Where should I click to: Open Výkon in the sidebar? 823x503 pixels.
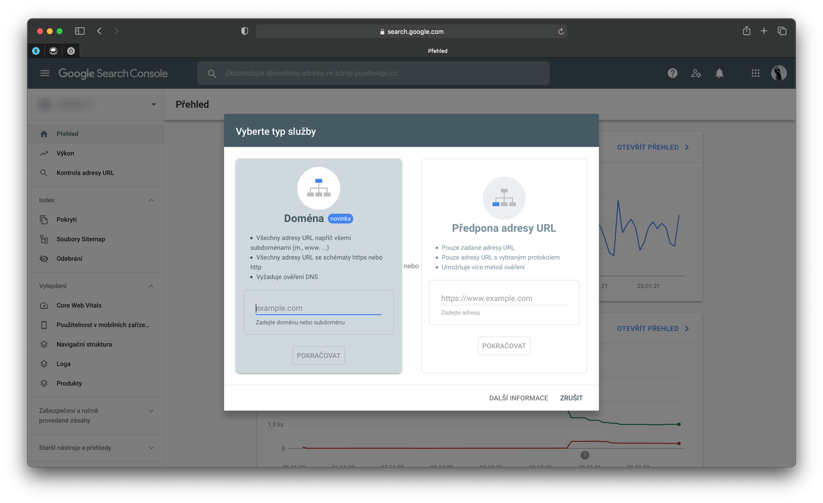(x=65, y=153)
